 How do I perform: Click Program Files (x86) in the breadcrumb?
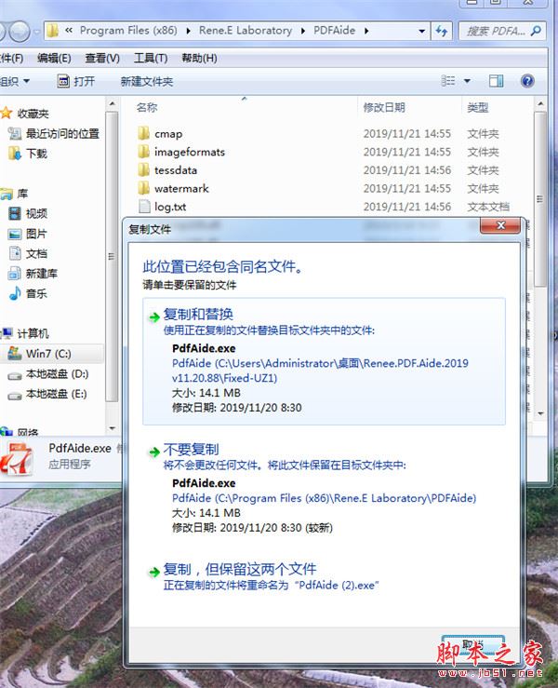tap(128, 31)
